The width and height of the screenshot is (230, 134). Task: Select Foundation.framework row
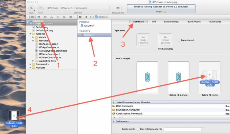coord(171,110)
